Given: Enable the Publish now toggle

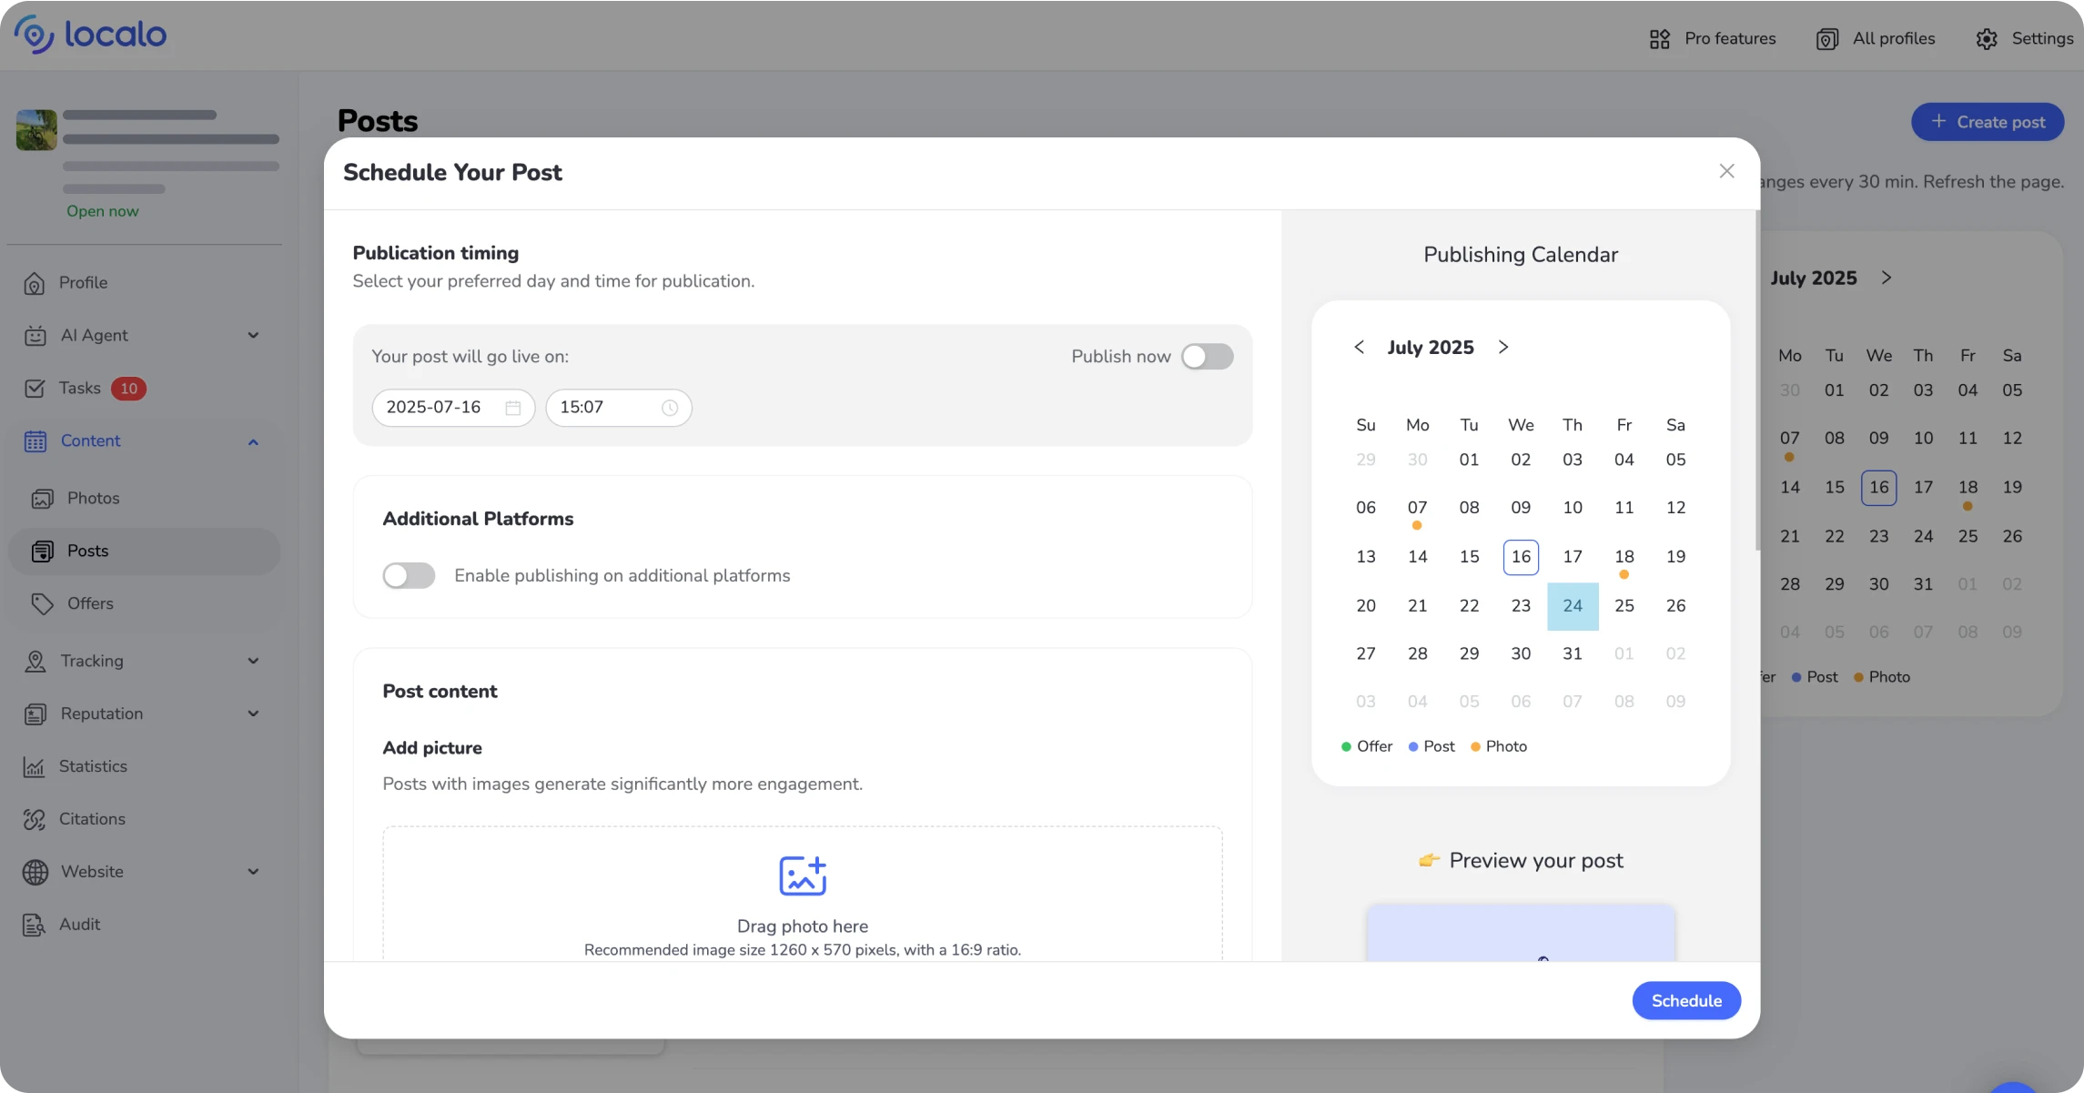Looking at the screenshot, I should click(x=1207, y=357).
